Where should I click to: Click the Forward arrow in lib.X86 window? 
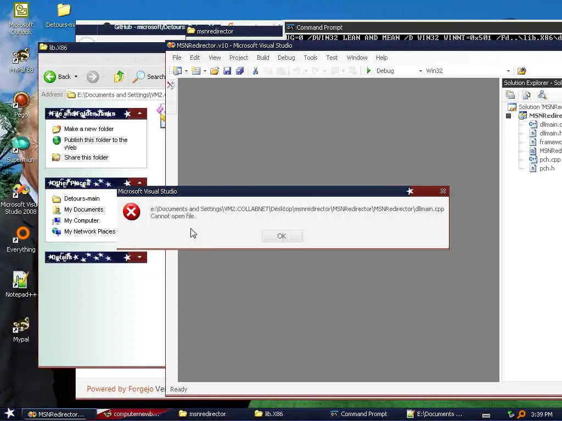pos(92,77)
